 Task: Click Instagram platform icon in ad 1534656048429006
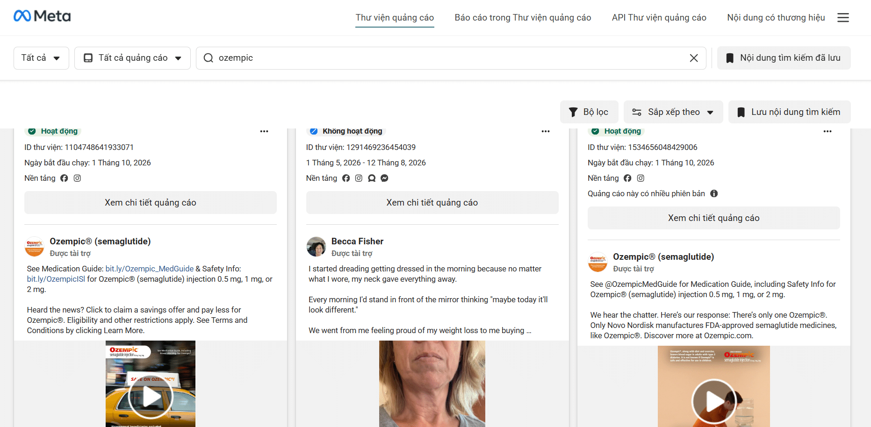coord(641,178)
